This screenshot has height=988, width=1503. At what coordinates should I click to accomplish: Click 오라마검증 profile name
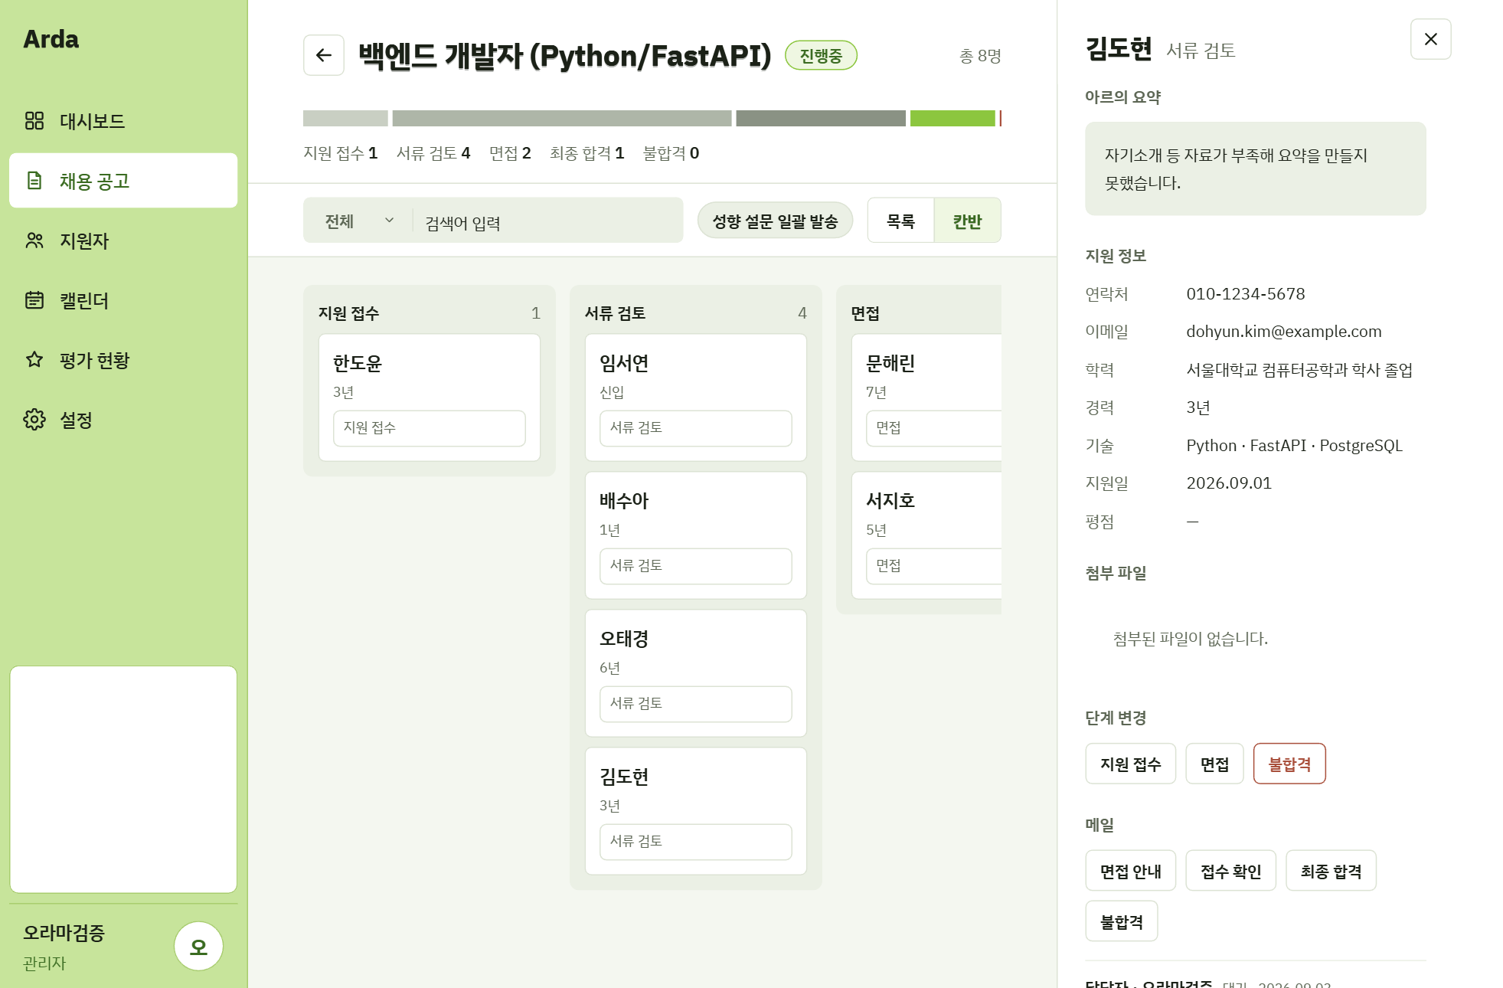click(64, 932)
